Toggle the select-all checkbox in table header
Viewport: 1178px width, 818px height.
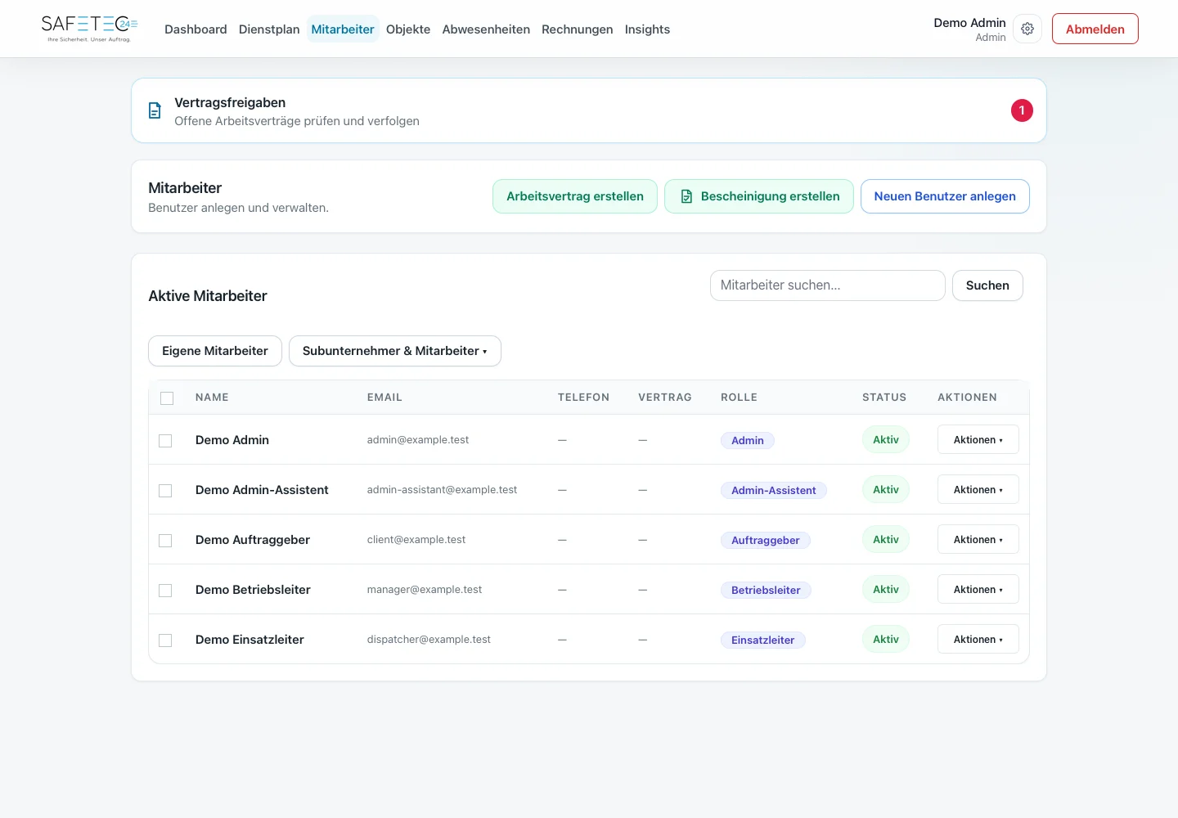point(167,398)
